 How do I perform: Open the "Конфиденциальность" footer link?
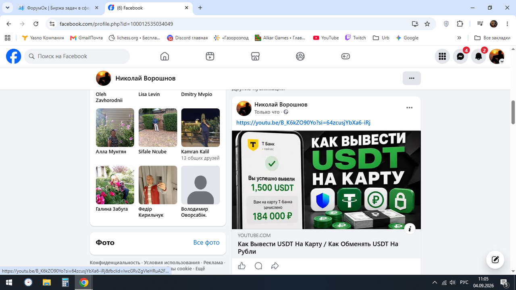115,263
